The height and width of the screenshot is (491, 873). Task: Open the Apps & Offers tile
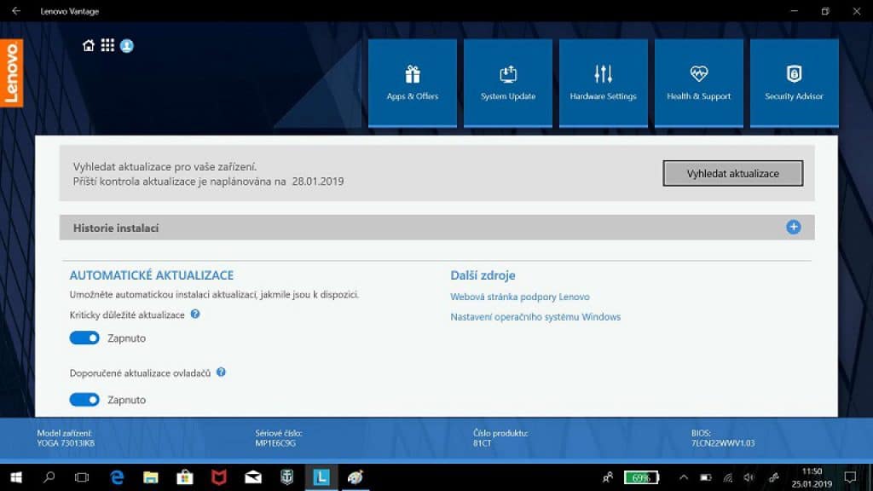coord(413,83)
